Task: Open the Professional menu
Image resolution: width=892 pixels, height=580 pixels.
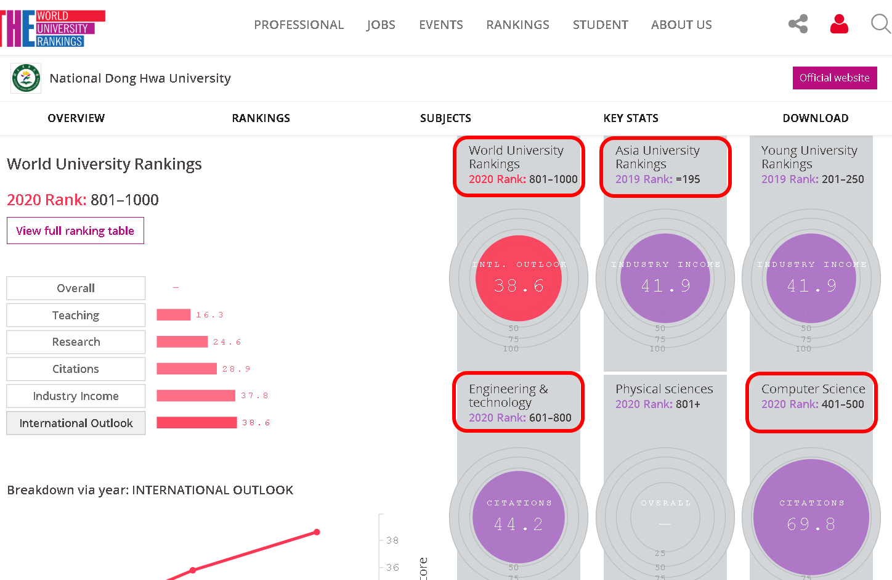Action: click(x=299, y=25)
